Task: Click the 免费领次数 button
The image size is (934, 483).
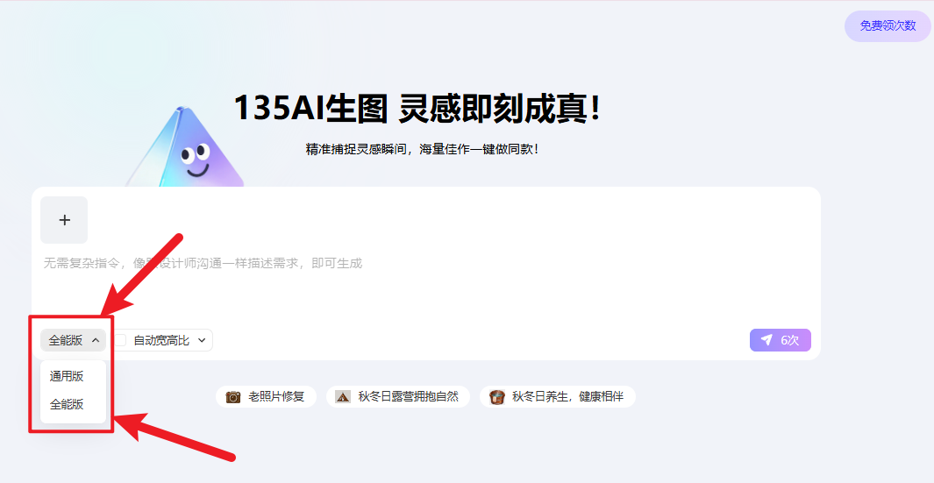Action: (888, 25)
